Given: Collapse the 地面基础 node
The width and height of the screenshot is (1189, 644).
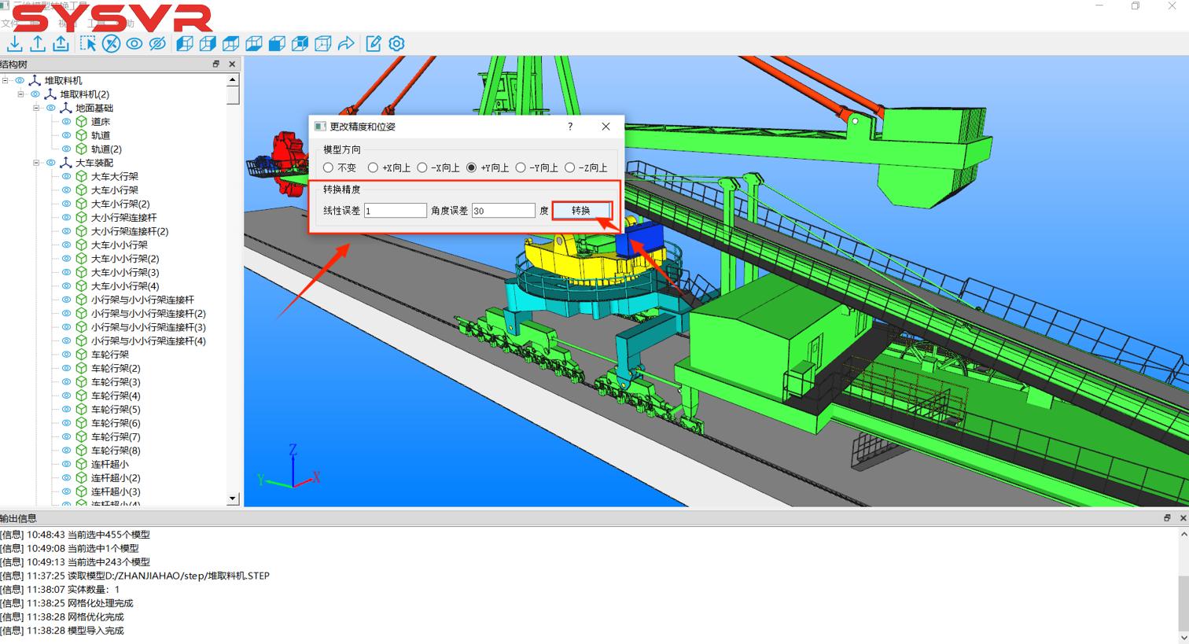Looking at the screenshot, I should [x=36, y=108].
